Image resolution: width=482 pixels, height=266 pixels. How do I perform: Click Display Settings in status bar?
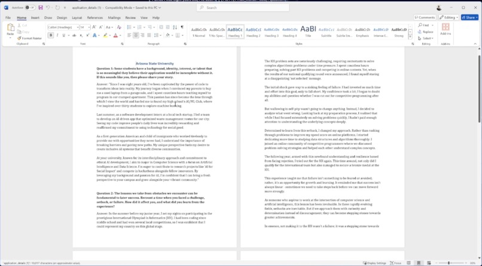[x=374, y=263]
